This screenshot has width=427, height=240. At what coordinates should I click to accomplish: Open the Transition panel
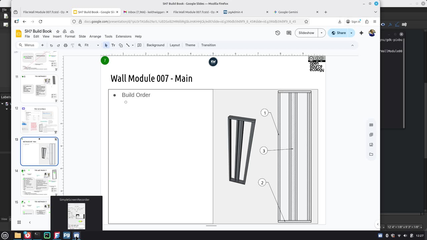pos(208,45)
